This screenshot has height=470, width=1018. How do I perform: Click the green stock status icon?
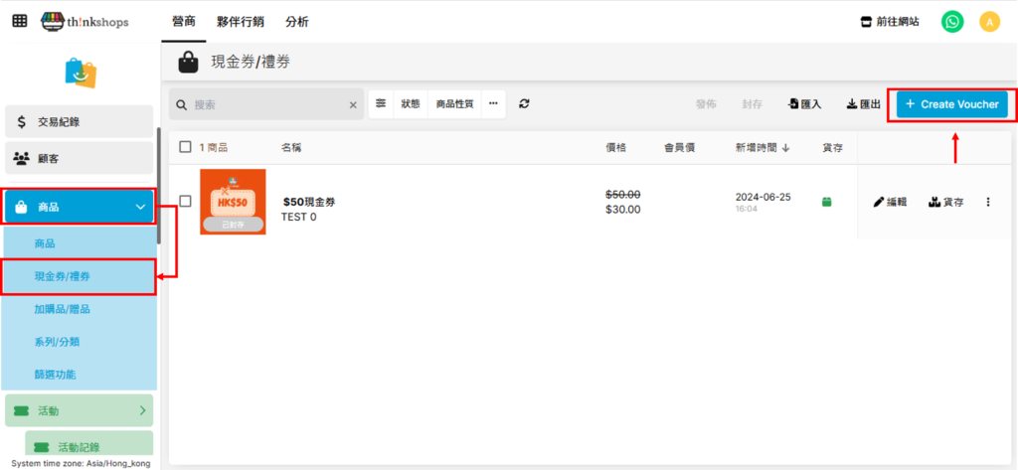pyautogui.click(x=826, y=202)
